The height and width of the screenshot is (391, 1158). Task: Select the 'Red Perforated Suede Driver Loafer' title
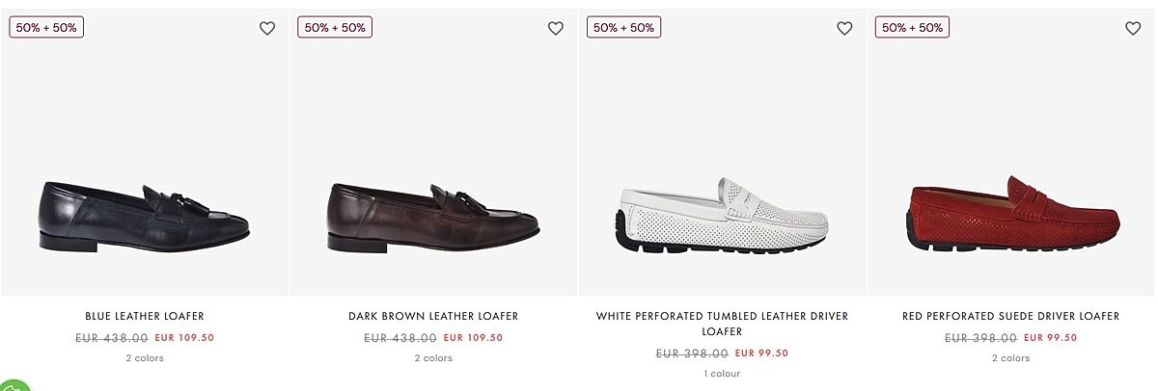coord(1011,316)
